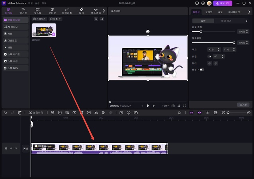
Task: Mute the timeline track audio
Action: (x=16, y=148)
